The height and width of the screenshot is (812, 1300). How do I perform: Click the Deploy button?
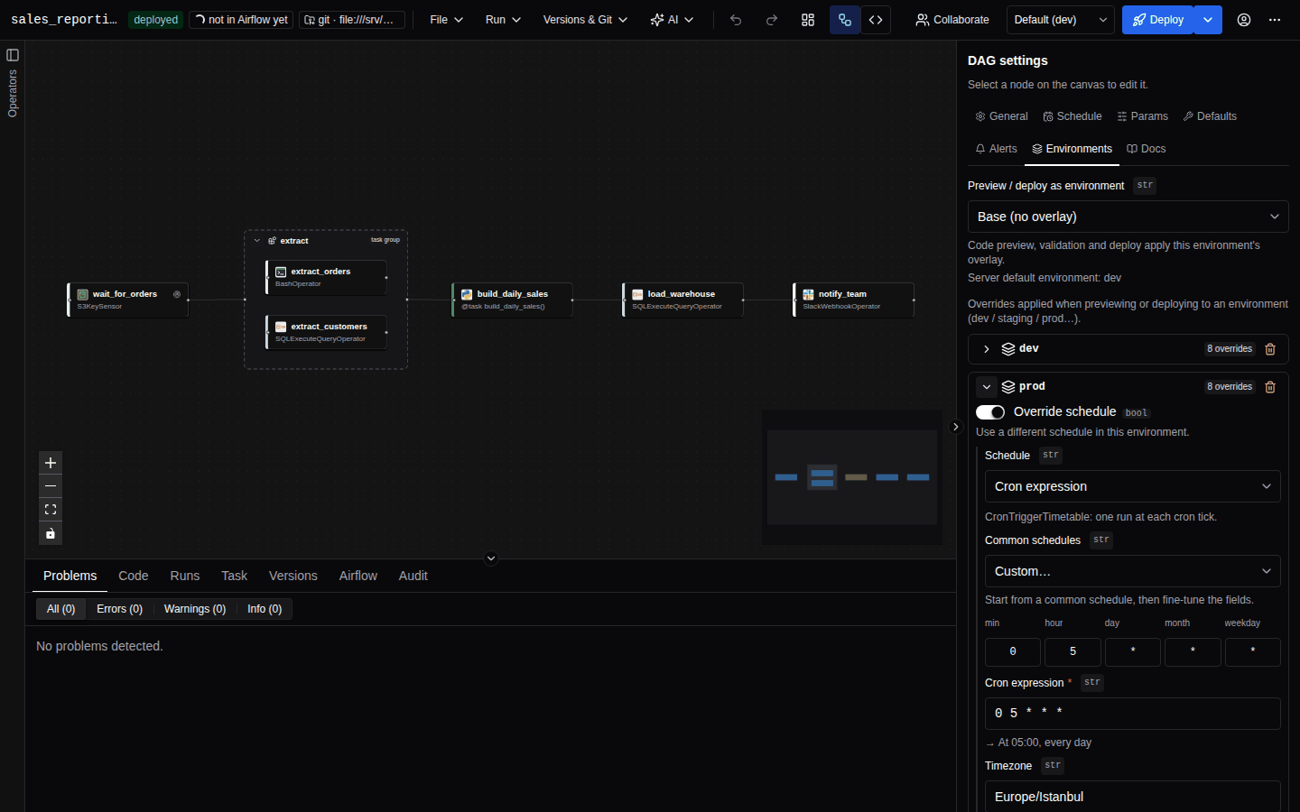[1158, 20]
